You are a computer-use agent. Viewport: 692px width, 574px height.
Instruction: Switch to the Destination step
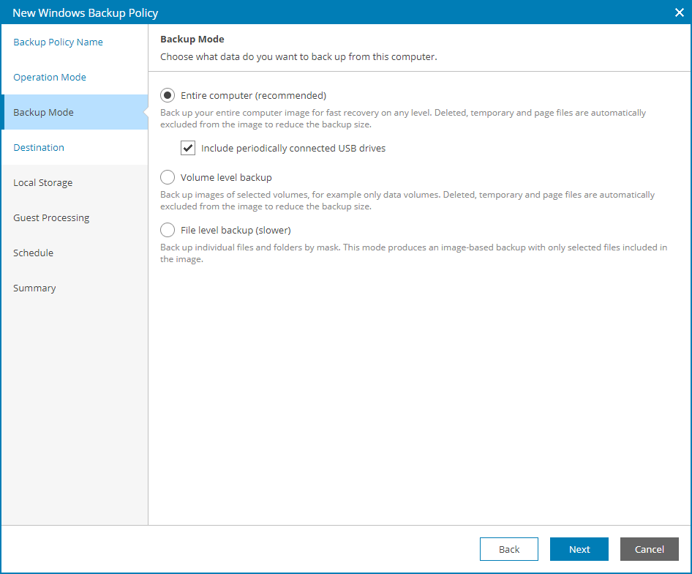39,148
